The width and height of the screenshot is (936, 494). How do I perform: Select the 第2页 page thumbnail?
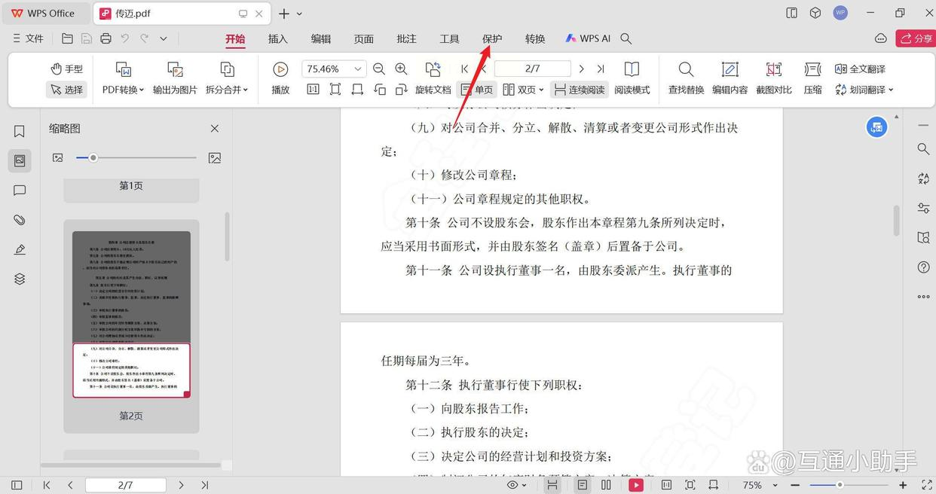(131, 313)
